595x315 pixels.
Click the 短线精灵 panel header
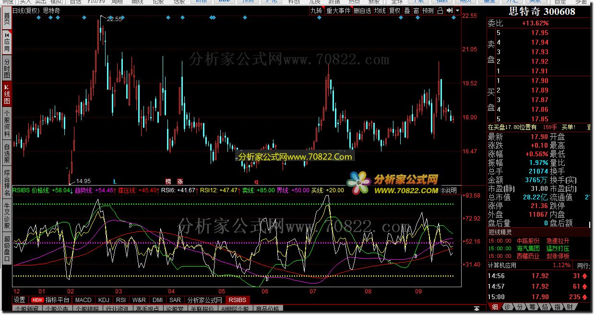501,232
